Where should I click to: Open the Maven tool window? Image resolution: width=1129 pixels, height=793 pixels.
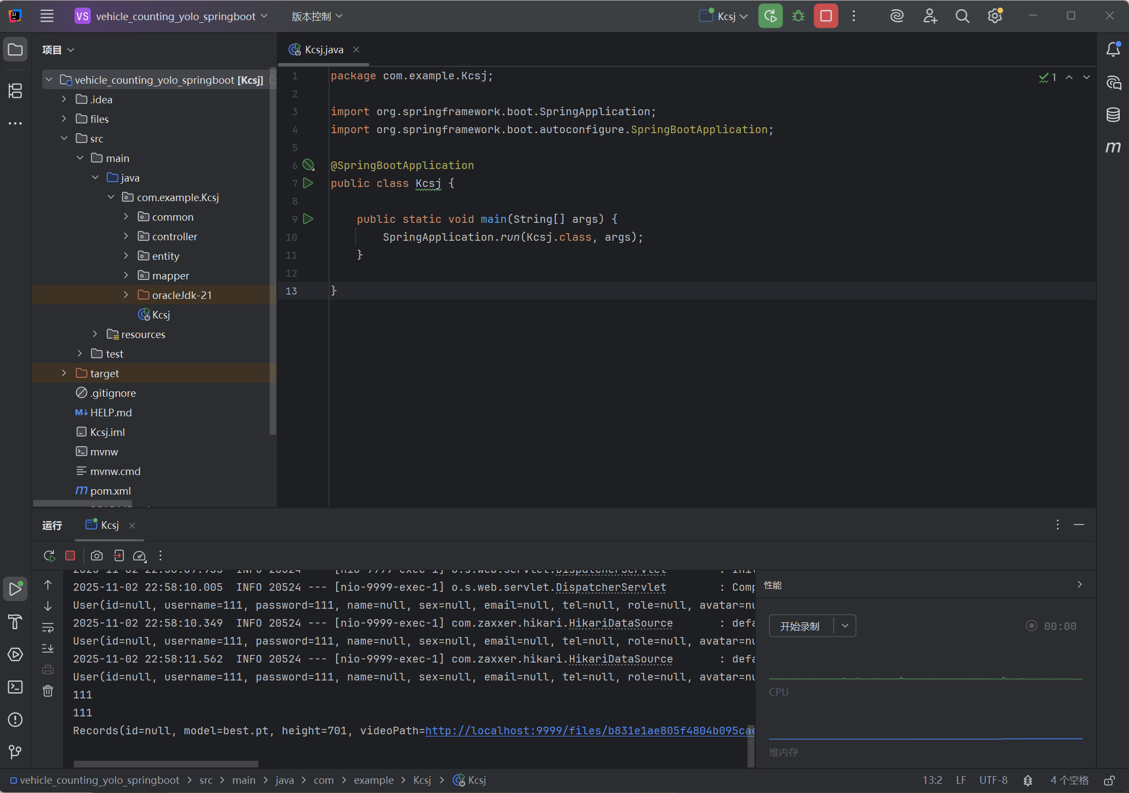coord(1113,147)
